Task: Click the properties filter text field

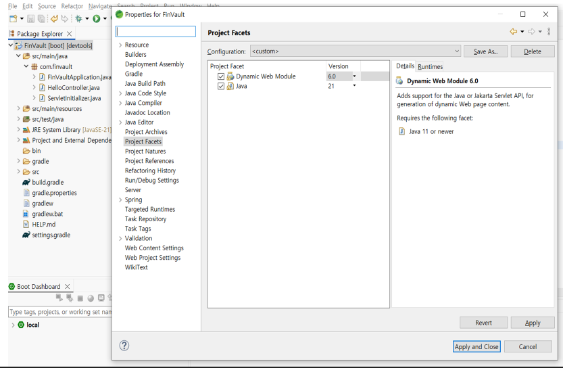Action: [x=155, y=31]
